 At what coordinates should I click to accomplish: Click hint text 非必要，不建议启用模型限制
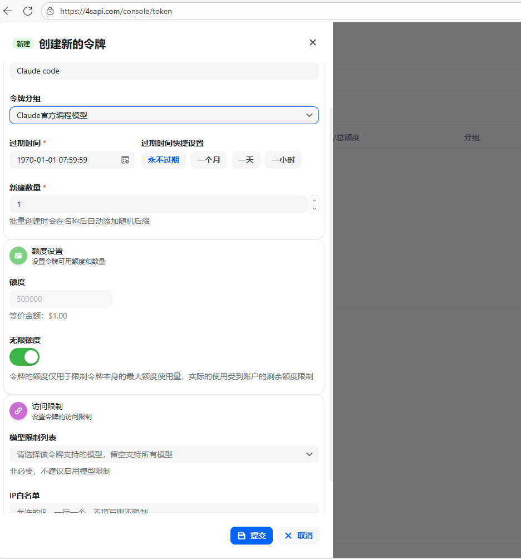[60, 471]
